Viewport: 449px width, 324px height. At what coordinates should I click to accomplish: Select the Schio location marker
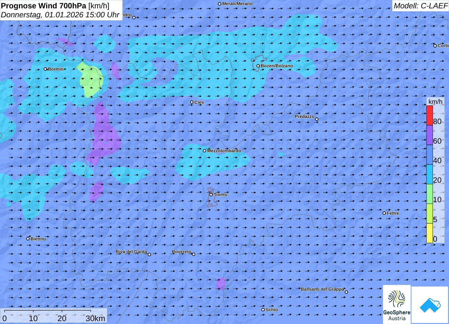(x=263, y=310)
